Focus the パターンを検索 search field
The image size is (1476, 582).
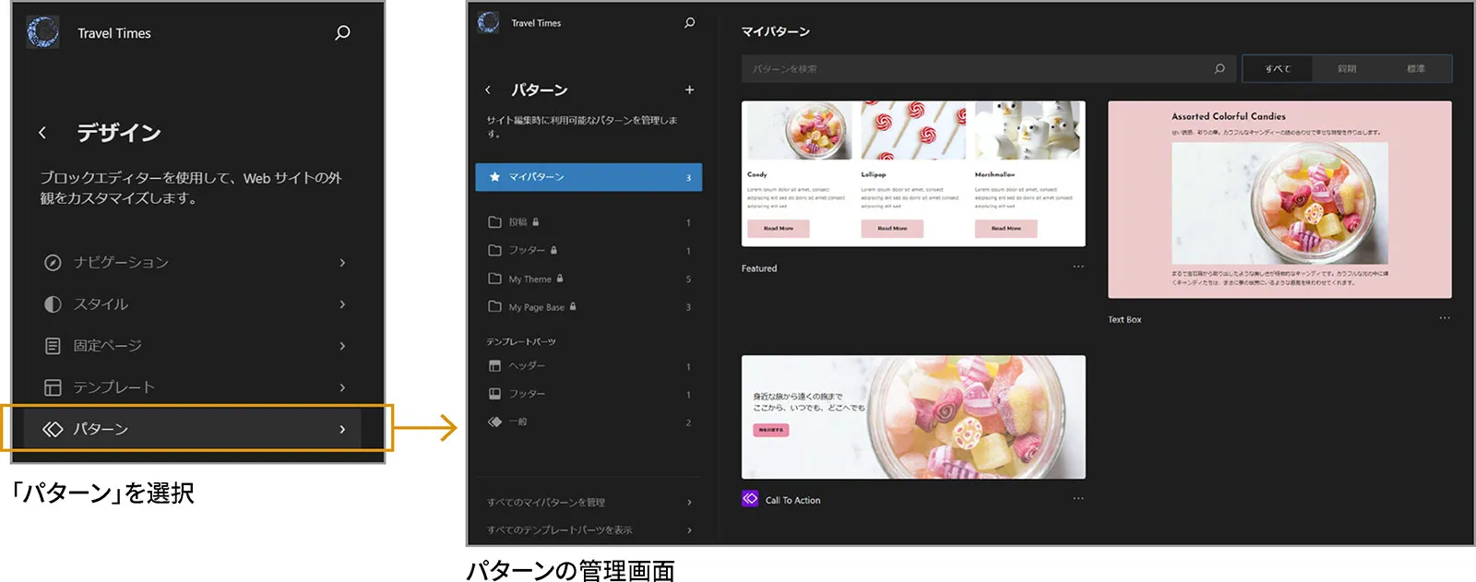click(x=987, y=69)
